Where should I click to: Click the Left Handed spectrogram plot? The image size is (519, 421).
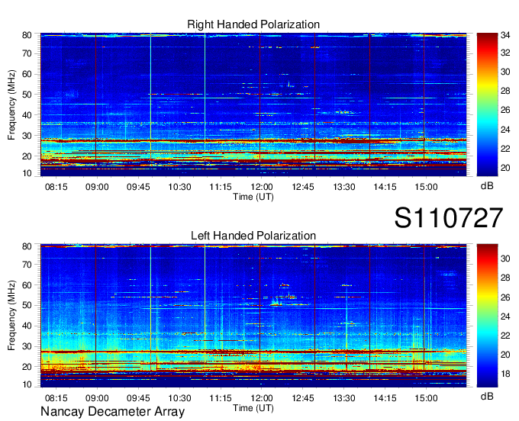[x=253, y=316]
